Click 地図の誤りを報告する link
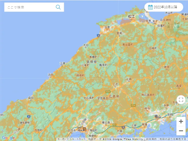The image size is (188, 141). click(x=173, y=139)
